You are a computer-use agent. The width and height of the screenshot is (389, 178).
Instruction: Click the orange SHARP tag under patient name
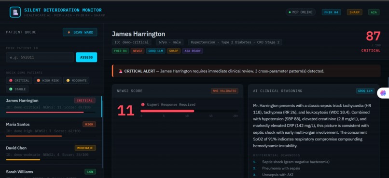tap(174, 51)
